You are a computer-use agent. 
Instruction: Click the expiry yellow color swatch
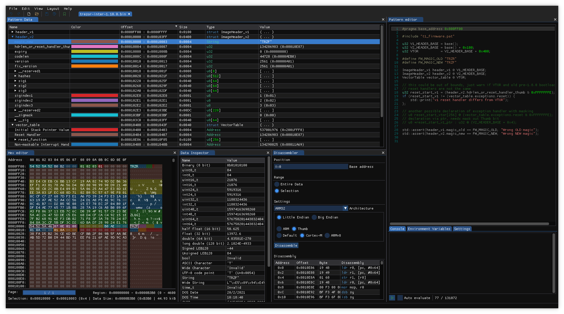(95, 52)
